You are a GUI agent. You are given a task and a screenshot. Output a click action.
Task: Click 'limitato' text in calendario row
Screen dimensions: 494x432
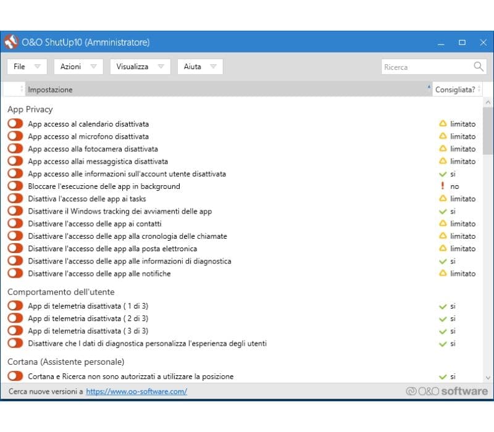click(463, 124)
